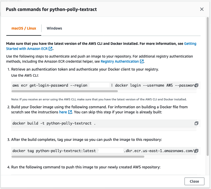
Task: Select the macOS / Linux tab
Action: (x=24, y=28)
